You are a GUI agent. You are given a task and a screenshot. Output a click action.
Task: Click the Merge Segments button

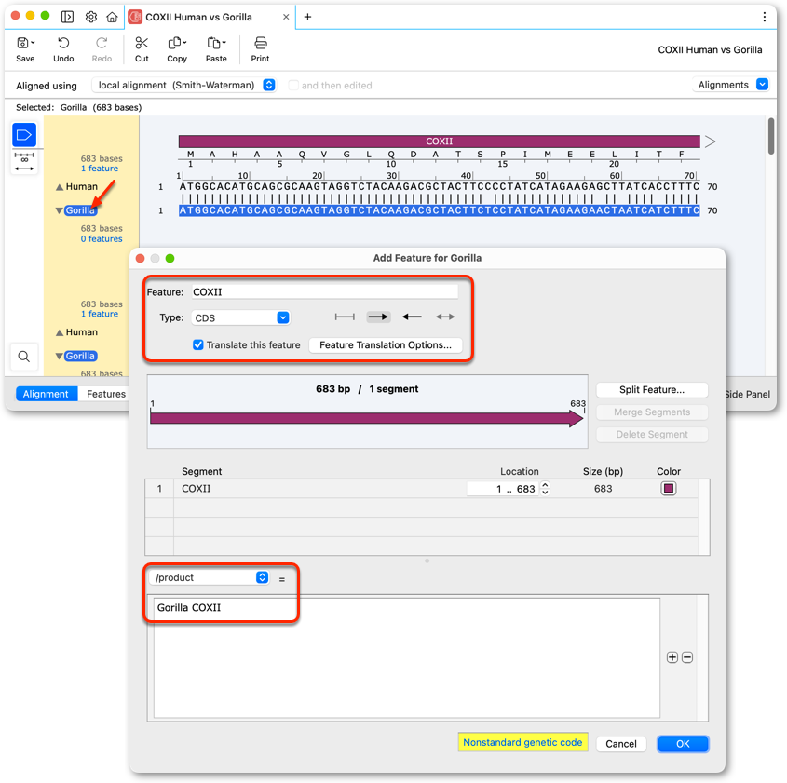click(652, 412)
